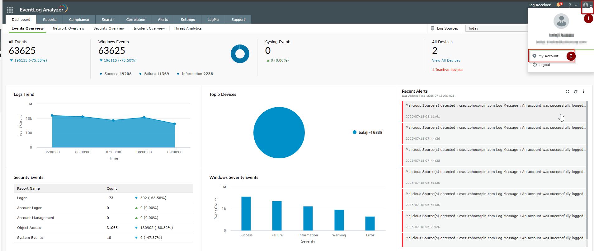
Task: Refresh the Recent Alerts widget
Action: click(576, 91)
